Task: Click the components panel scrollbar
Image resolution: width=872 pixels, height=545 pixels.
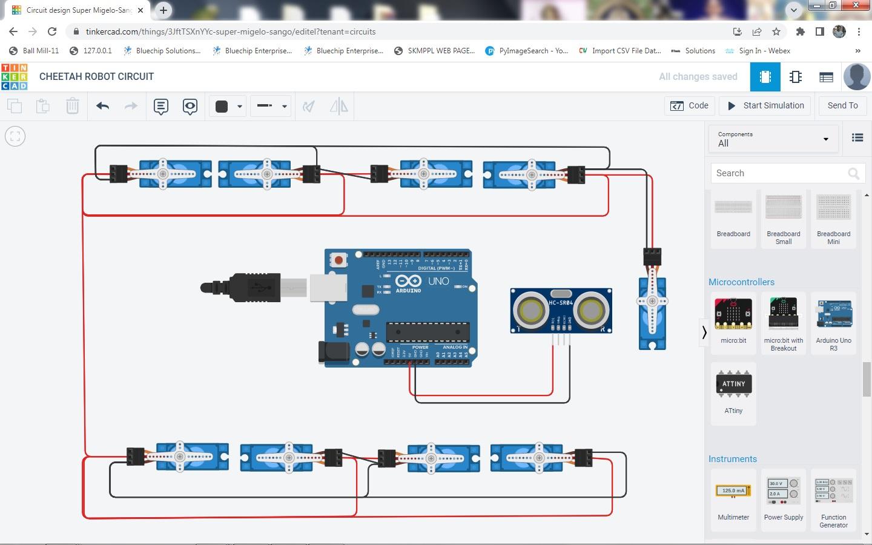Action: click(x=867, y=380)
